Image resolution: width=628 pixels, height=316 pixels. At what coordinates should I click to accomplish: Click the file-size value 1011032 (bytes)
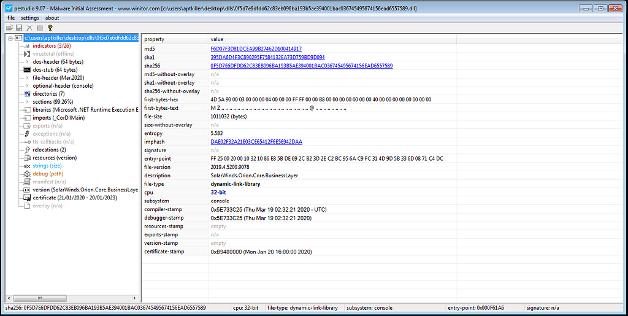(x=229, y=117)
